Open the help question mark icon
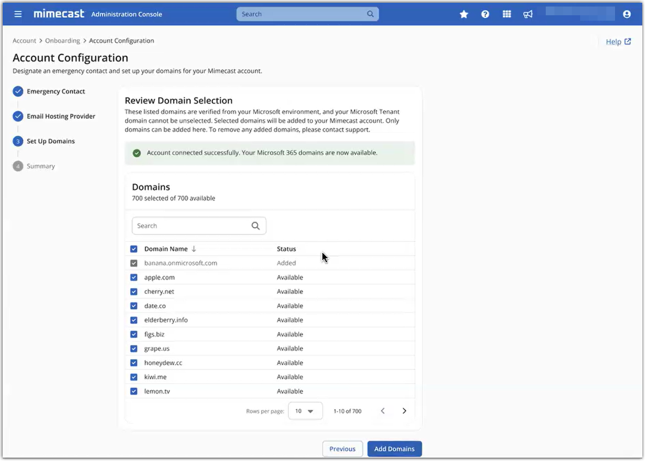 [485, 14]
